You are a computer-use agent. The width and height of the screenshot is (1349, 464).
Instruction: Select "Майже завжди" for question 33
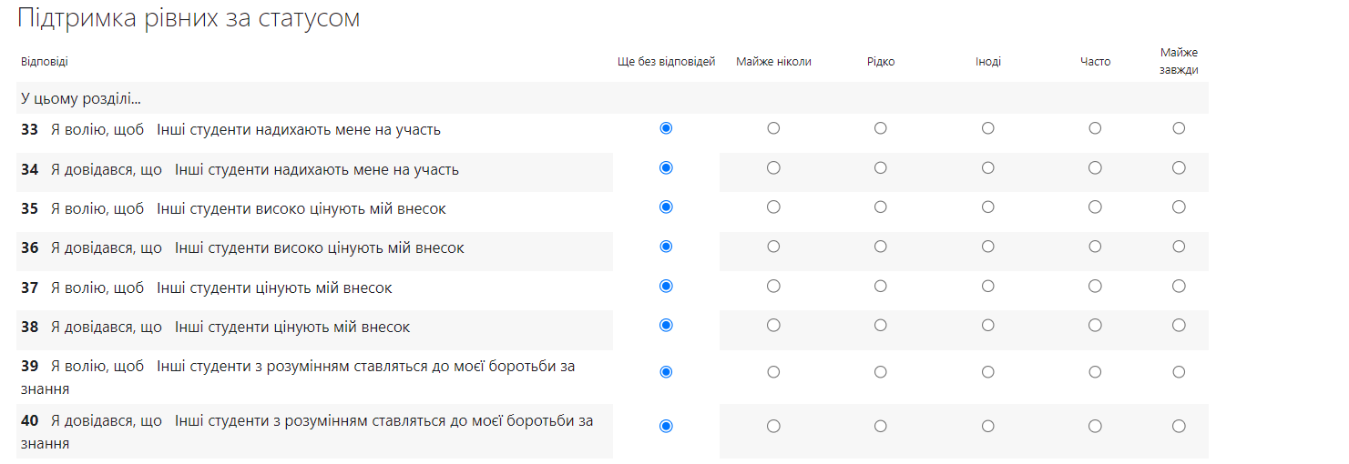coord(1179,128)
